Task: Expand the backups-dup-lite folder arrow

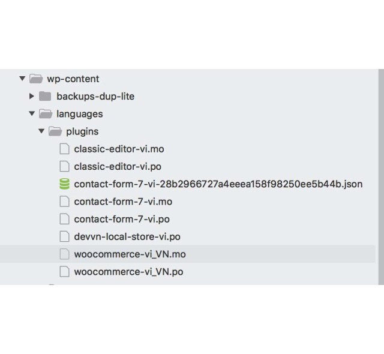Action: click(32, 96)
